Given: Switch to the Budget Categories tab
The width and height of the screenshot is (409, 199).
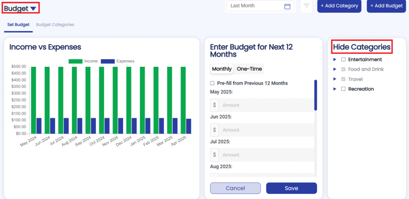Looking at the screenshot, I should [55, 25].
